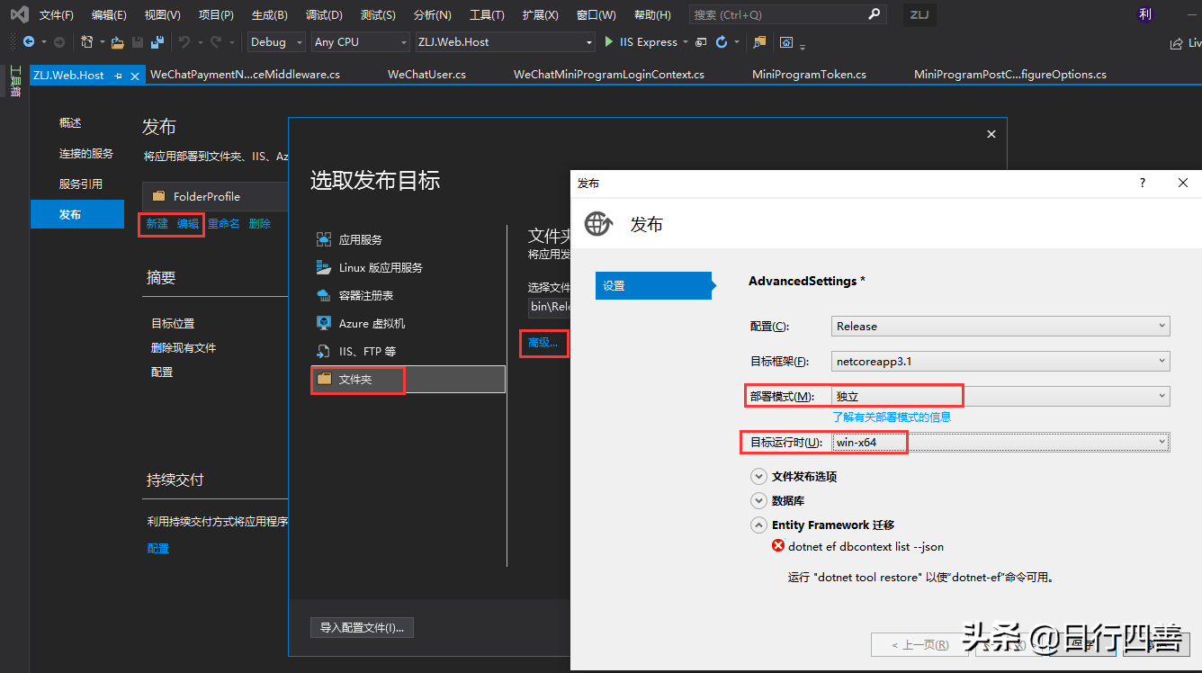1202x673 pixels.
Task: Open the 调试(D) menu
Action: pos(324,15)
